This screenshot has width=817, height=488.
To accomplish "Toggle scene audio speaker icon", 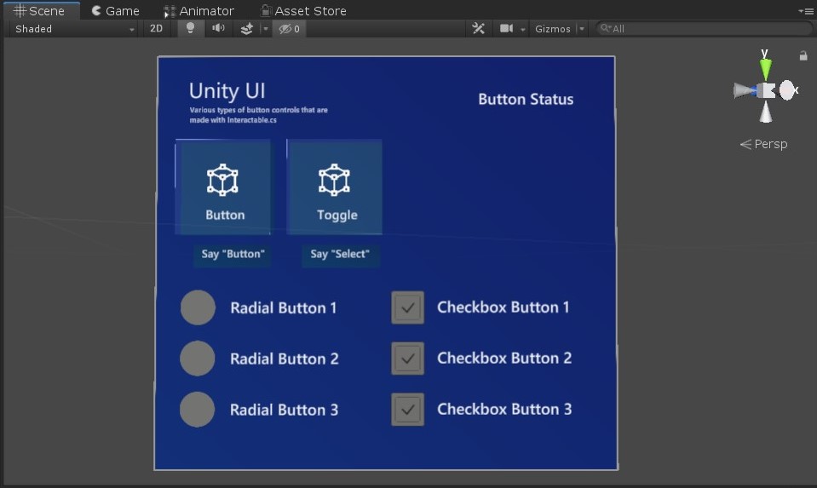I will coord(218,29).
